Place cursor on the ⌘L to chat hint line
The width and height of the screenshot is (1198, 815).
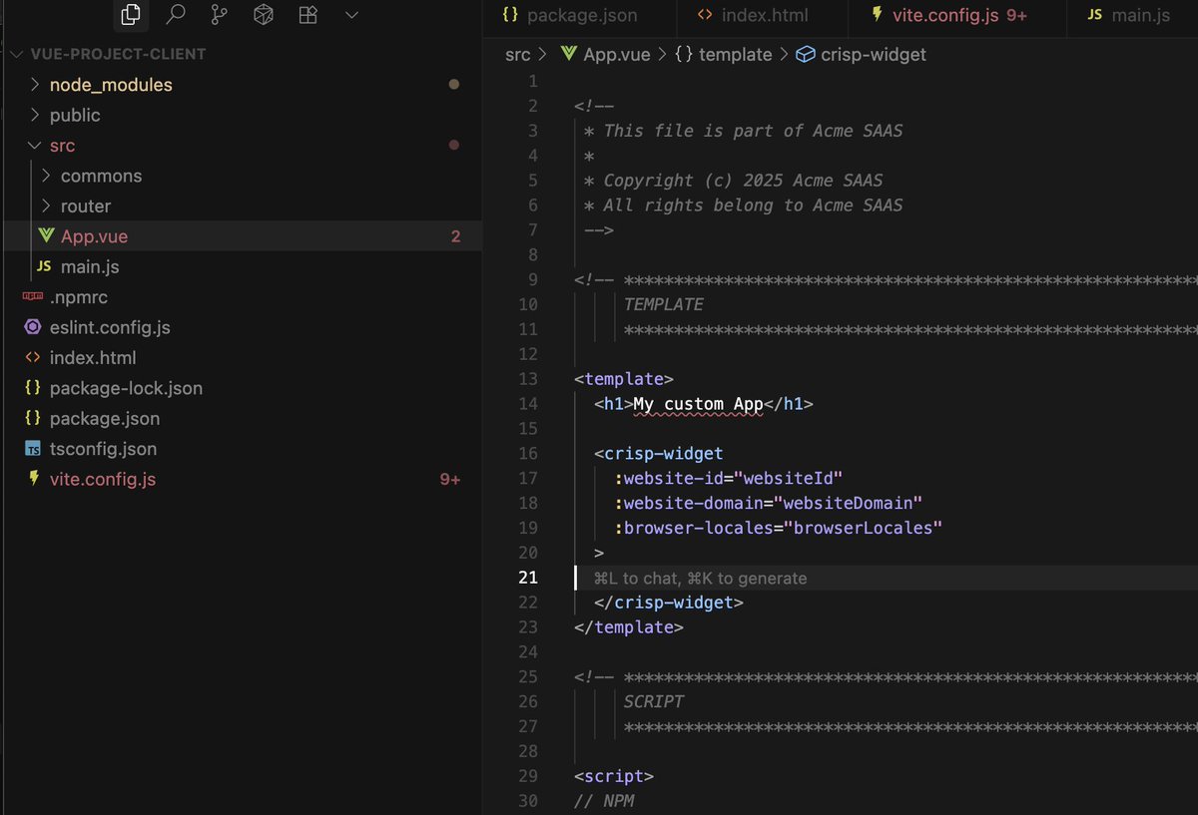point(700,579)
